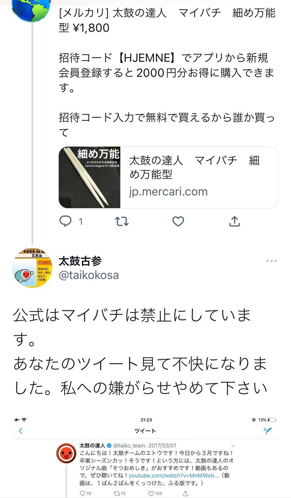This screenshot has height=498, width=291.
Task: Tap the 太鼓古参 display name
Action: [80, 261]
